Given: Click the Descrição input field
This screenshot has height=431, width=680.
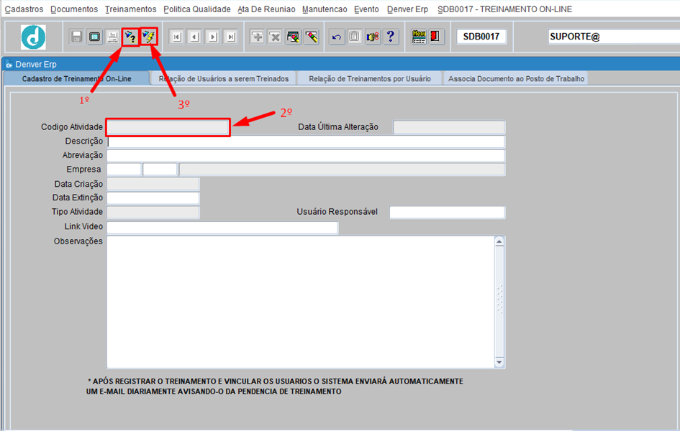Looking at the screenshot, I should coord(306,142).
